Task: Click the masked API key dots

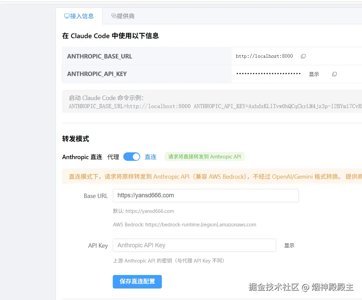Action: click(x=268, y=74)
